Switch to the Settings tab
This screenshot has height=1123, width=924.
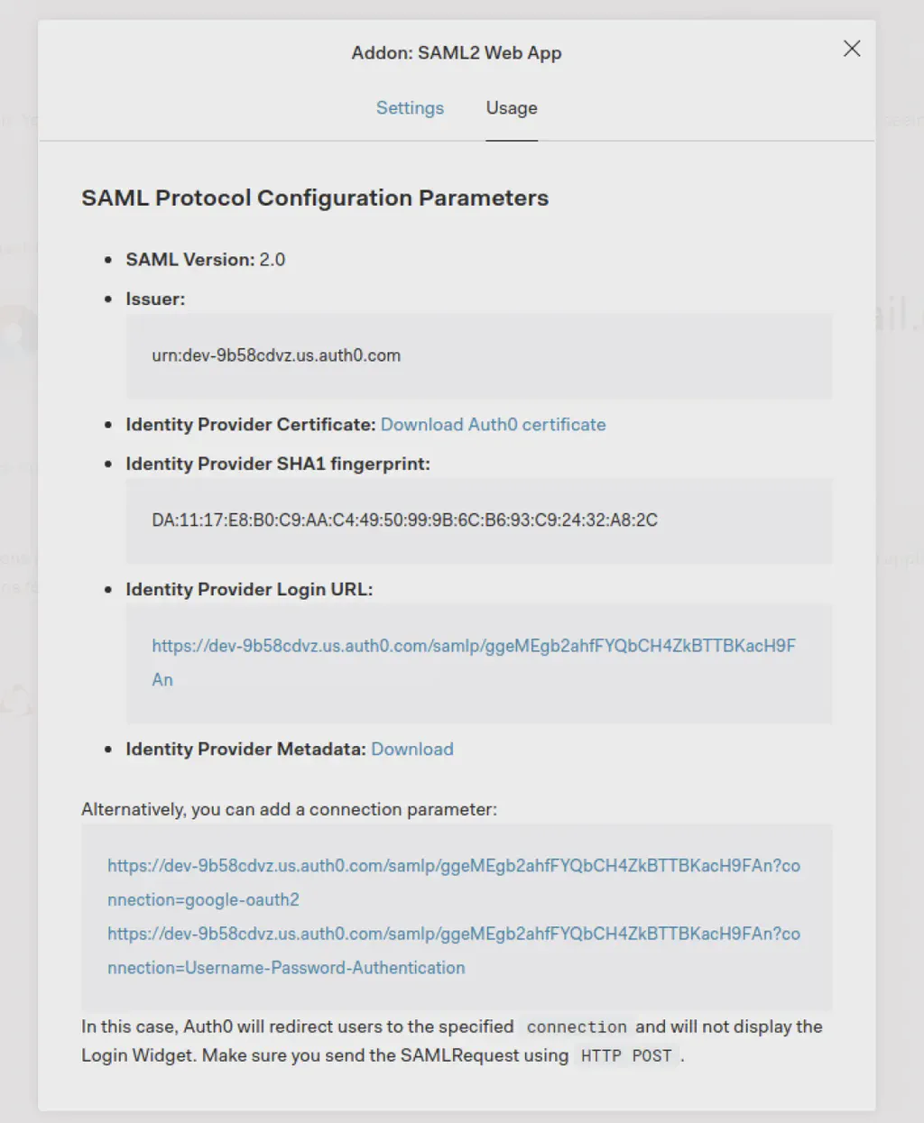click(x=410, y=107)
